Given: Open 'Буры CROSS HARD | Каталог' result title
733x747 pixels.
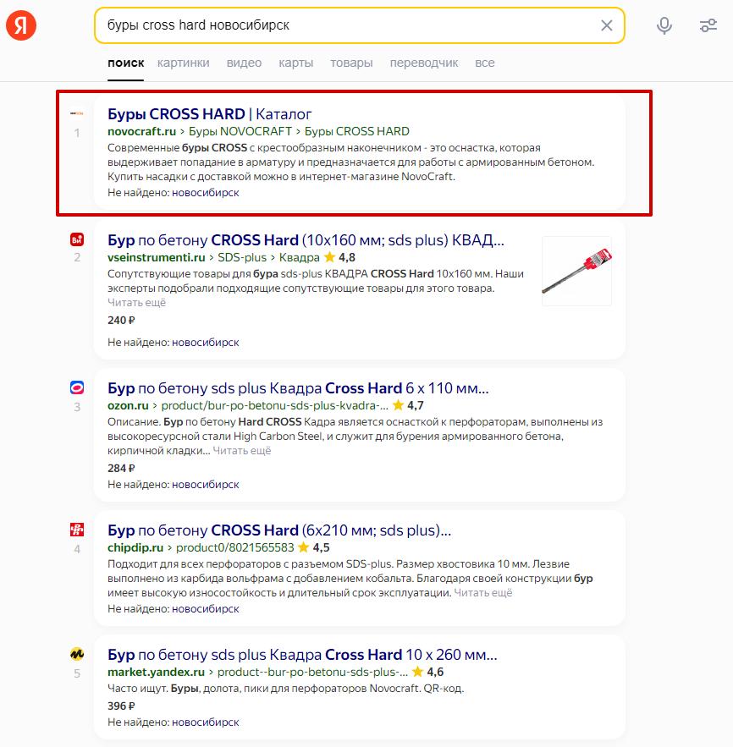Looking at the screenshot, I should click(x=210, y=114).
